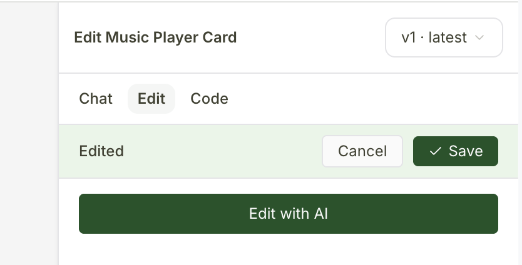Click the 'Save' text on green button
The height and width of the screenshot is (265, 522).
[x=466, y=151]
